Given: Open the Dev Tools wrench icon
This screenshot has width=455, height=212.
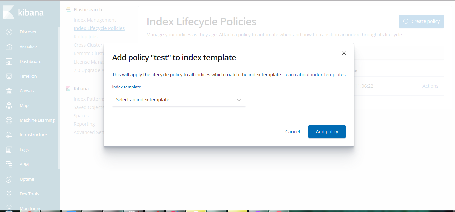Looking at the screenshot, I should pyautogui.click(x=9, y=194).
